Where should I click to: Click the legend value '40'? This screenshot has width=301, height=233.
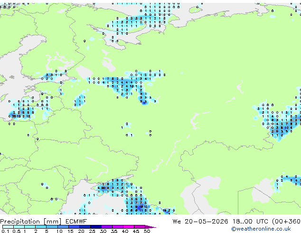(x=125, y=231)
